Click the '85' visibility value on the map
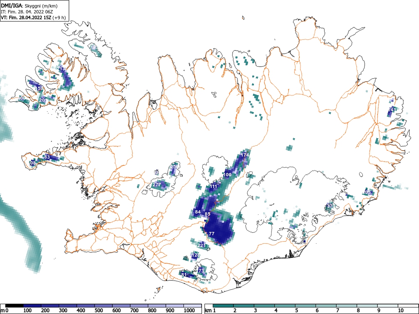Screen dimensions: 419x314 coord(208,214)
